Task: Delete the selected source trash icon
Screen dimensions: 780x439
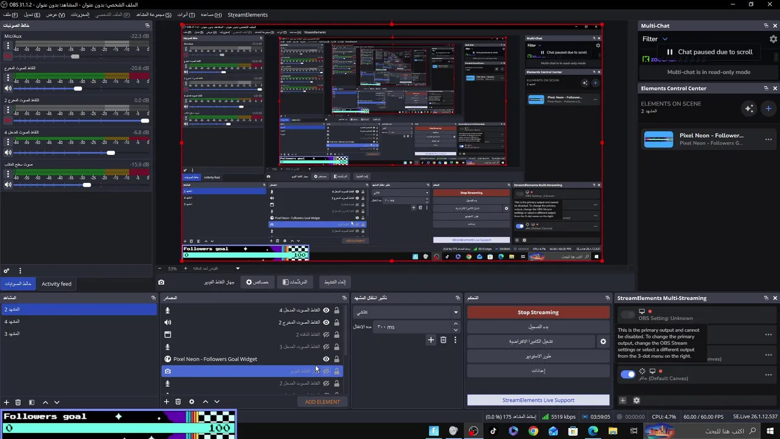Action: [178, 402]
